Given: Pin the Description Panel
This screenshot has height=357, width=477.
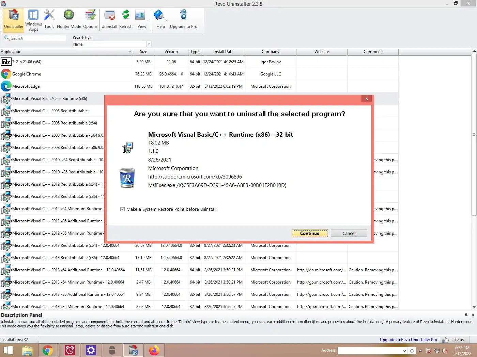Looking at the screenshot, I should click(x=466, y=315).
